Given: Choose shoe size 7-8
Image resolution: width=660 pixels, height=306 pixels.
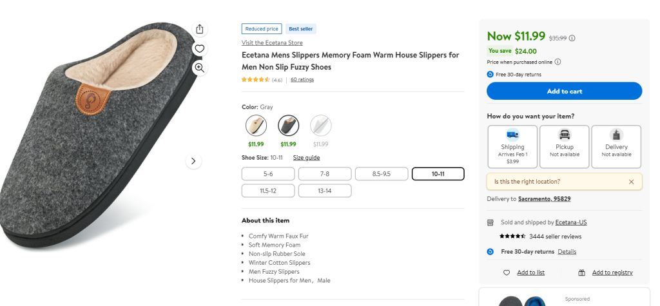Looking at the screenshot, I should (324, 174).
